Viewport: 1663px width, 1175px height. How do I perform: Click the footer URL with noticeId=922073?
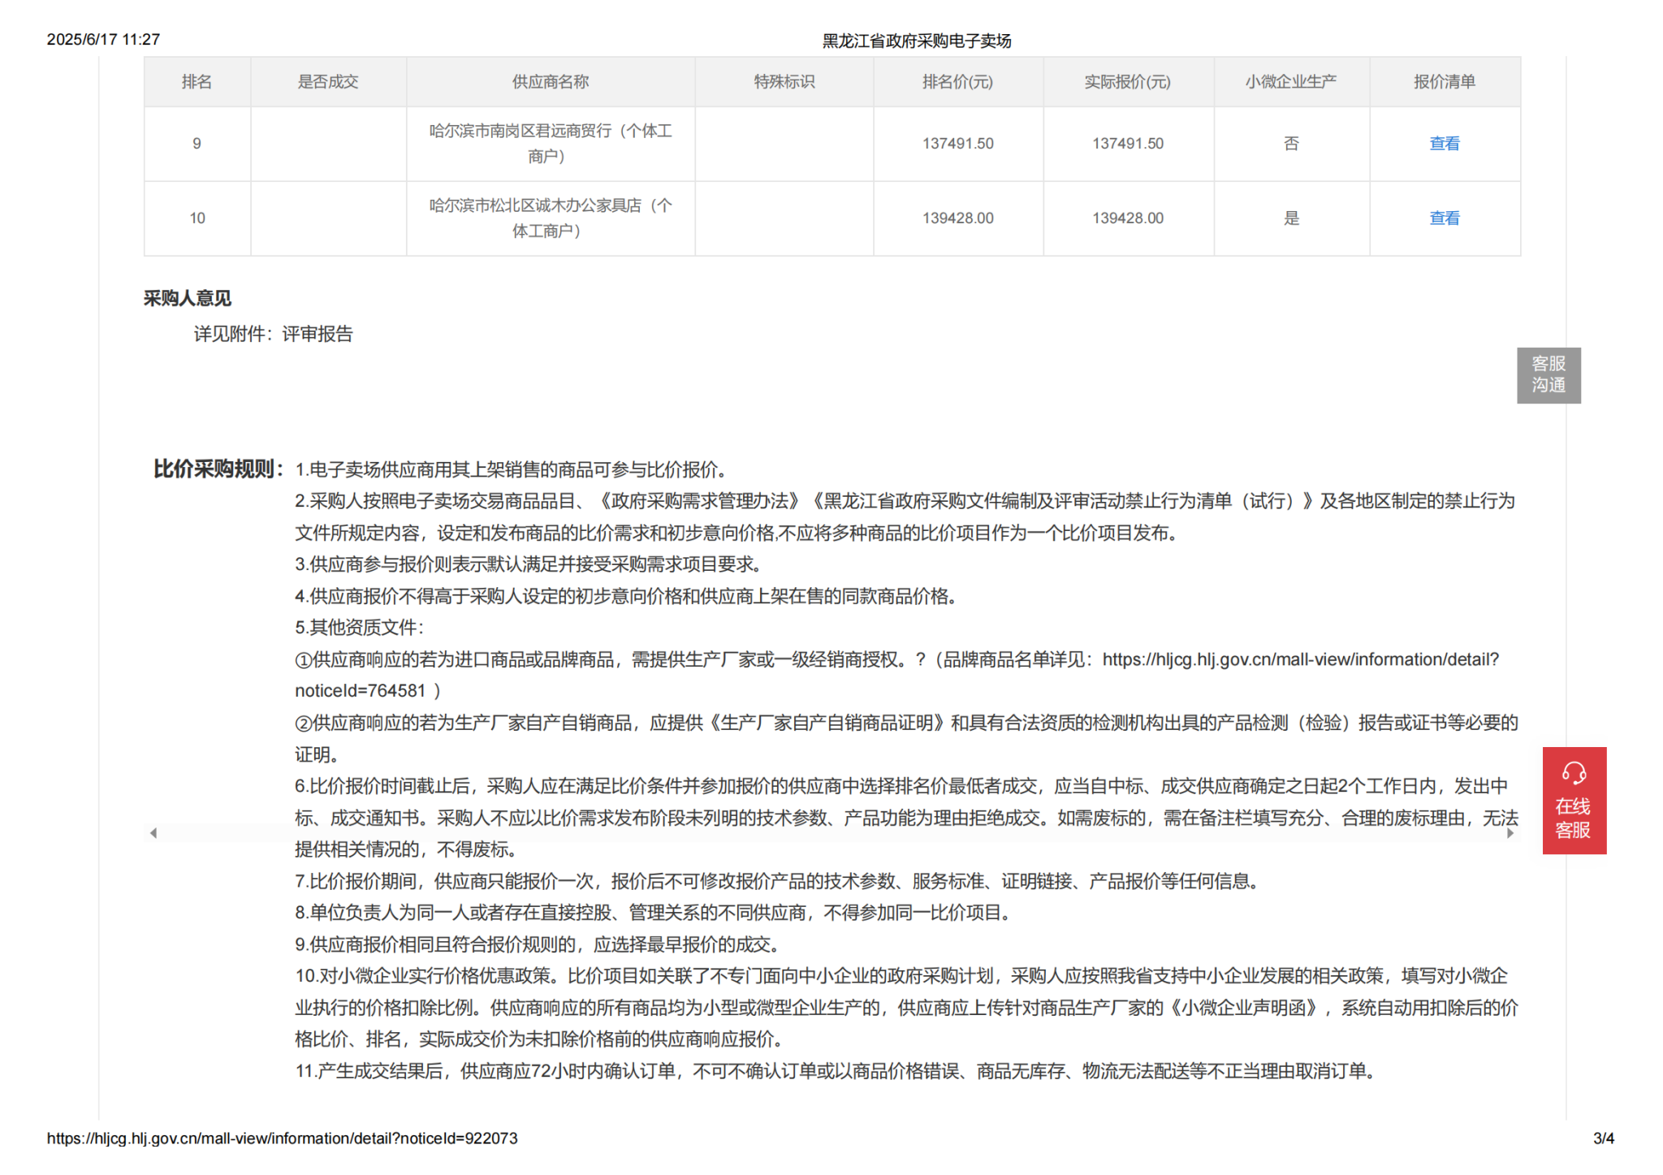click(282, 1138)
